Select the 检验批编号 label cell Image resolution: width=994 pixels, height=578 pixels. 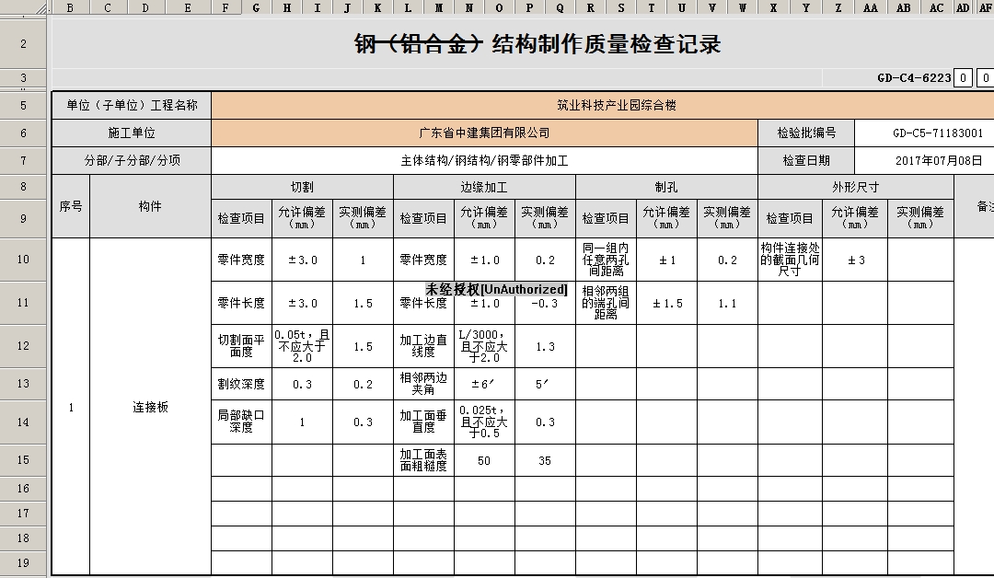tap(806, 133)
